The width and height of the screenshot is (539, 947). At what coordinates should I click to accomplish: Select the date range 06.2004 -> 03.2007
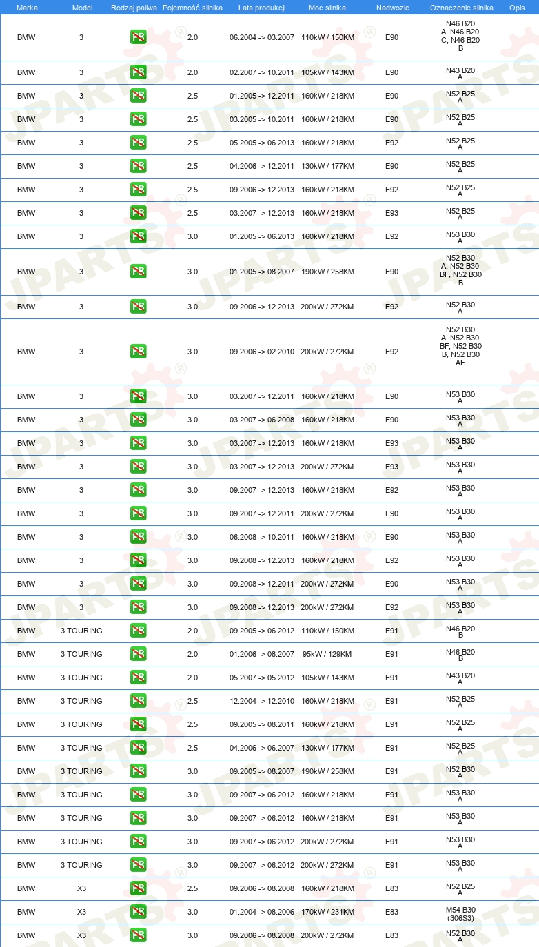pos(262,37)
